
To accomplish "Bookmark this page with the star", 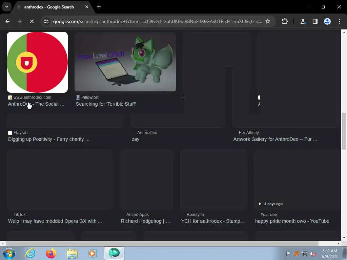I will pyautogui.click(x=268, y=21).
